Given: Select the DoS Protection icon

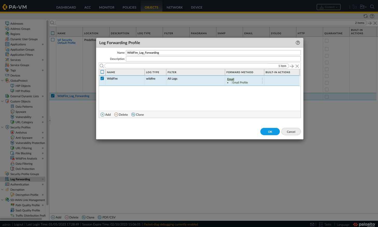Looking at the screenshot, I should [x=12, y=169].
